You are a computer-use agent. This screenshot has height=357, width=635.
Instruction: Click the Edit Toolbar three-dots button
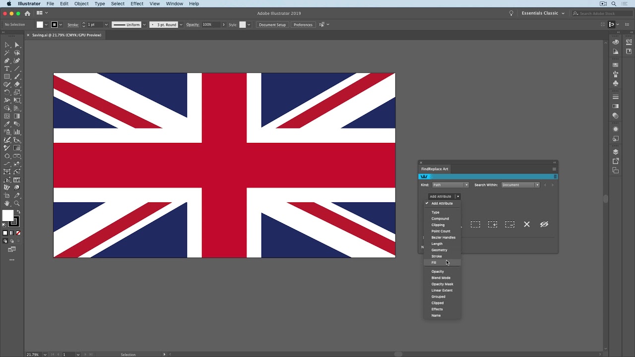click(12, 260)
